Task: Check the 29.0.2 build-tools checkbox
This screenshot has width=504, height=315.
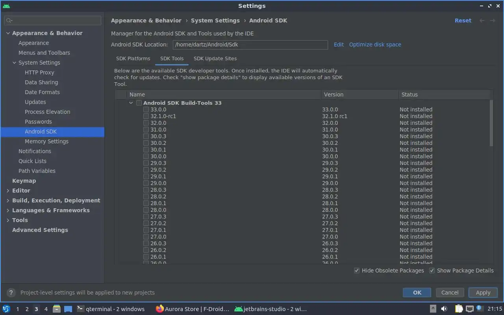Action: [146, 170]
